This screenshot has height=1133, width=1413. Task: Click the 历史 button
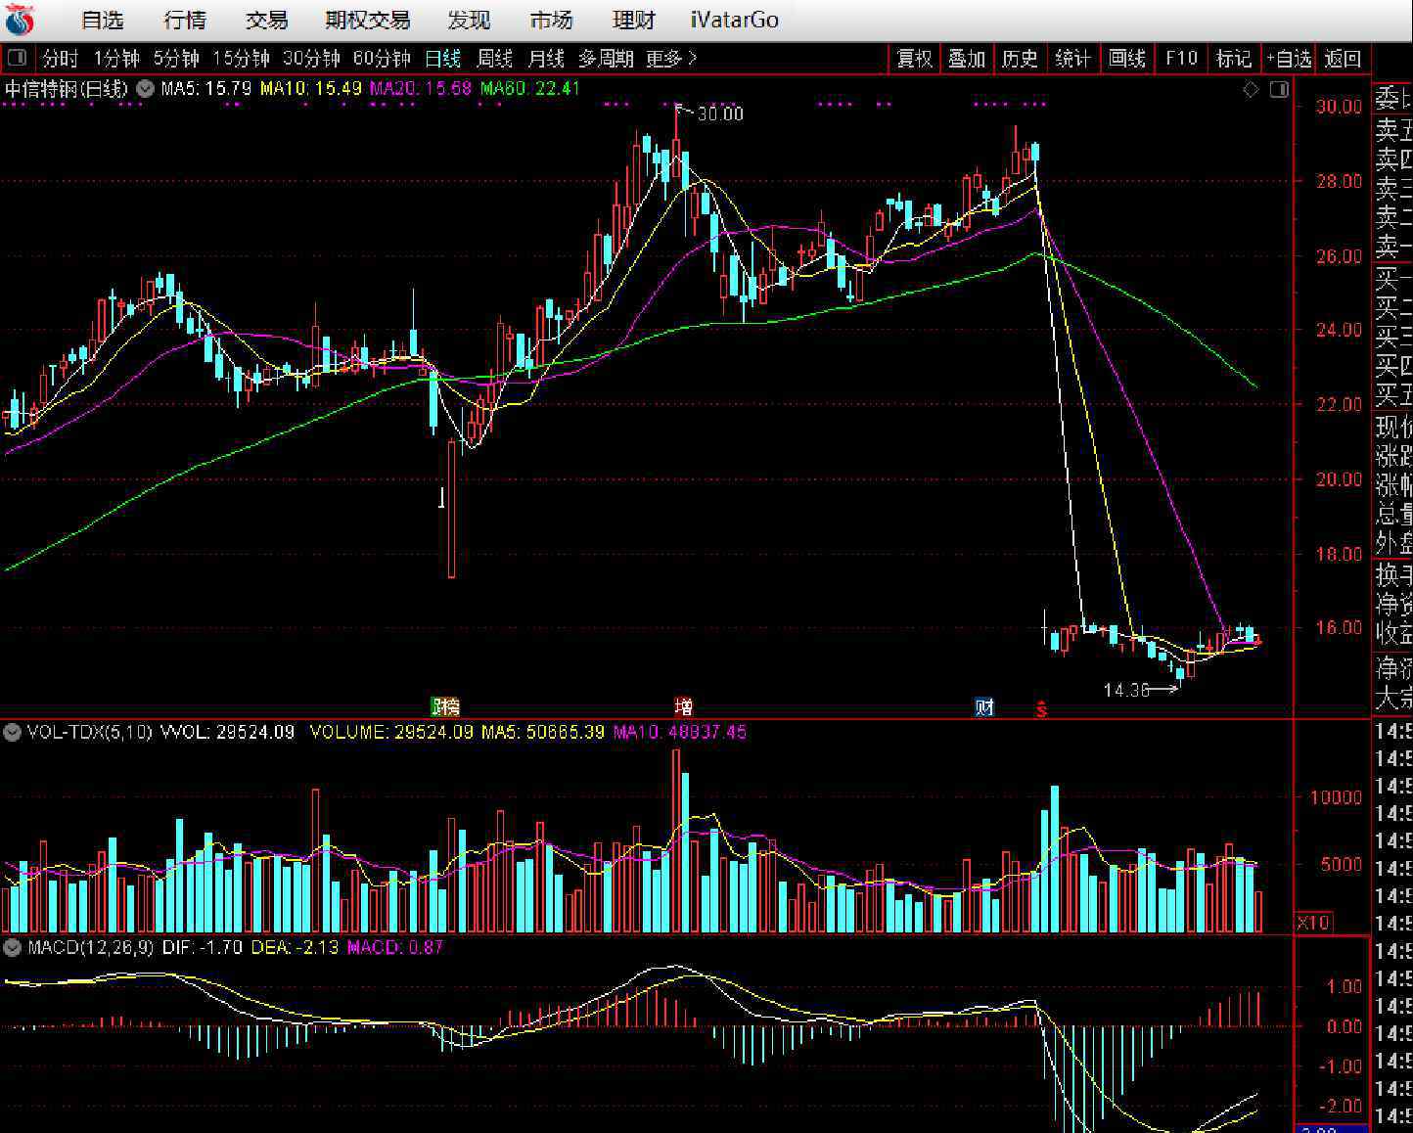1020,59
